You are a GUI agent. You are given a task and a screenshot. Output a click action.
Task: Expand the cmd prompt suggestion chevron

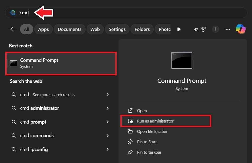[108, 122]
